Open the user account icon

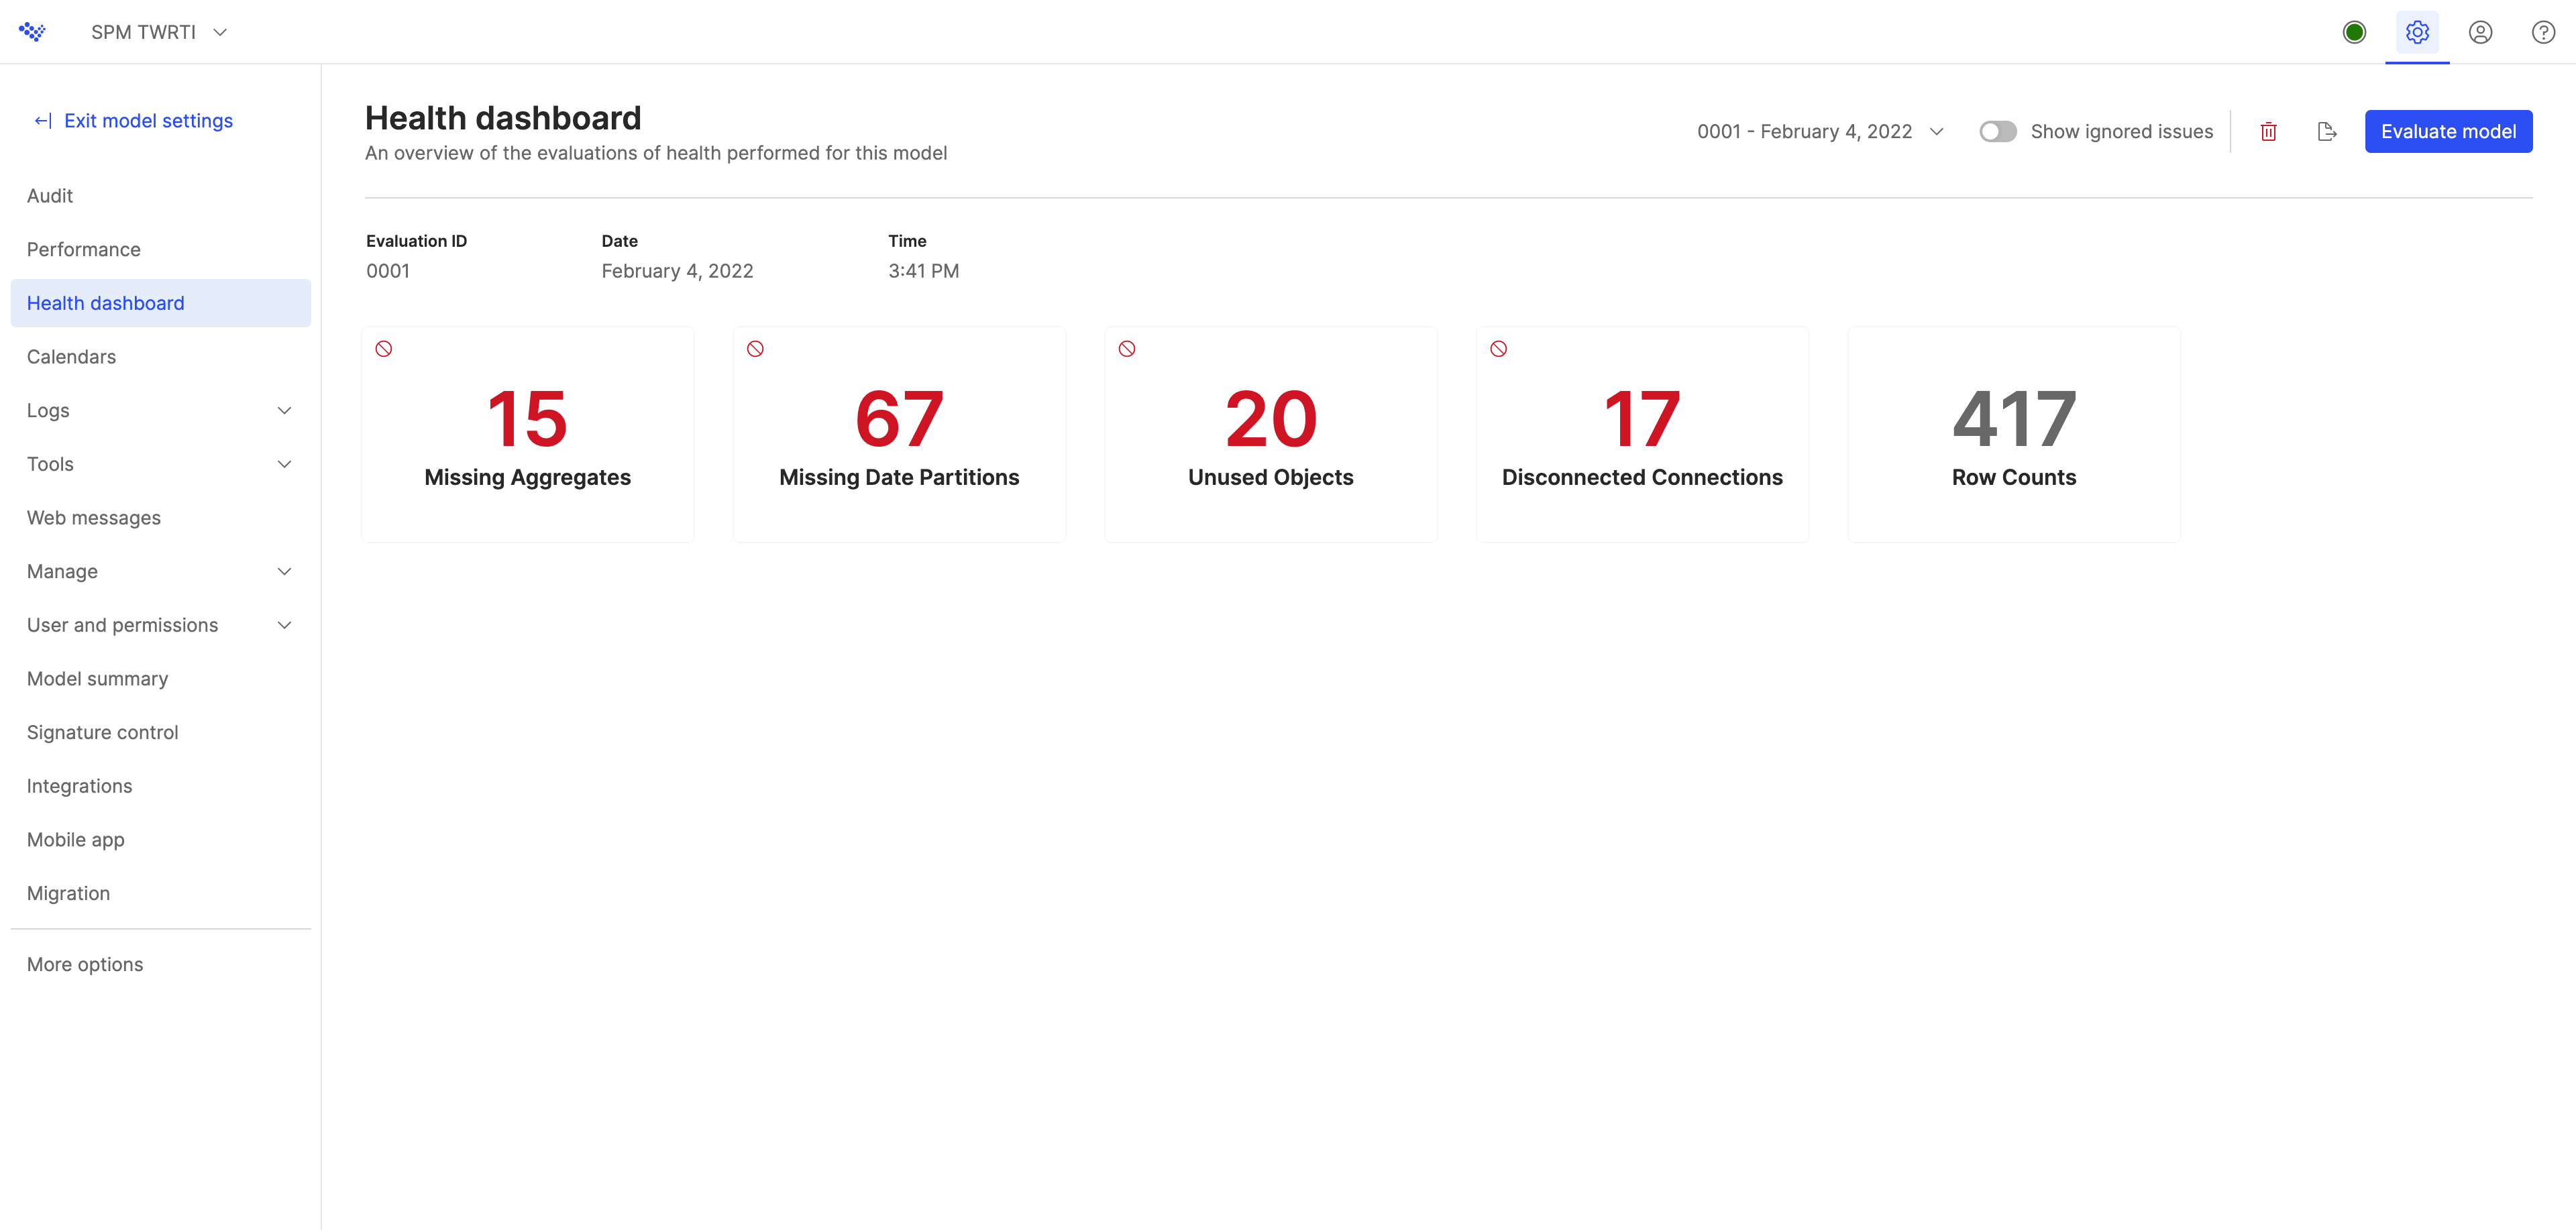pos(2481,31)
